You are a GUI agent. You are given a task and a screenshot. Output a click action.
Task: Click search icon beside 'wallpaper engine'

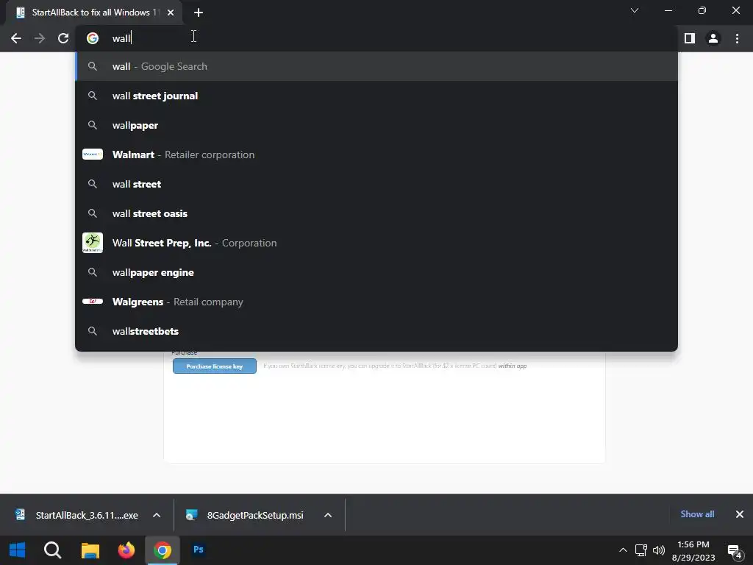pyautogui.click(x=93, y=272)
